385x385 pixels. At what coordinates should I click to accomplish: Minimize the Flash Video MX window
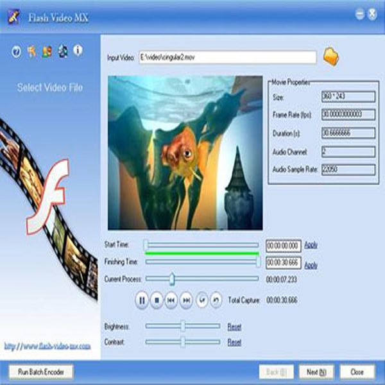point(360,14)
